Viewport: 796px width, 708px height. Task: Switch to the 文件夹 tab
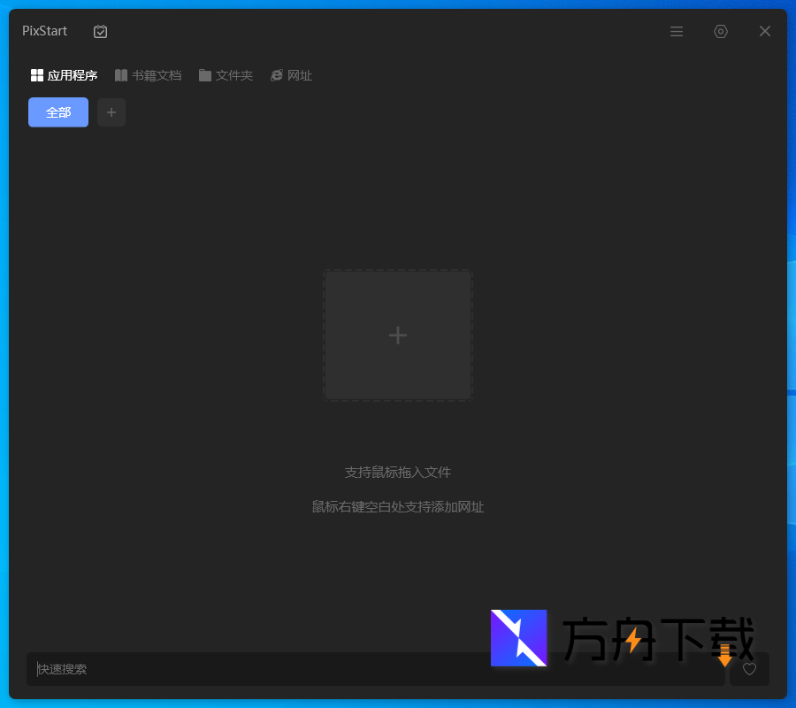(x=233, y=74)
